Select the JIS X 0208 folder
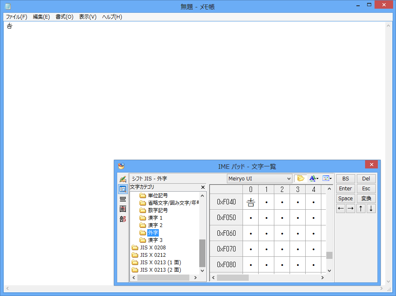The width and height of the screenshot is (396, 296). (x=153, y=248)
